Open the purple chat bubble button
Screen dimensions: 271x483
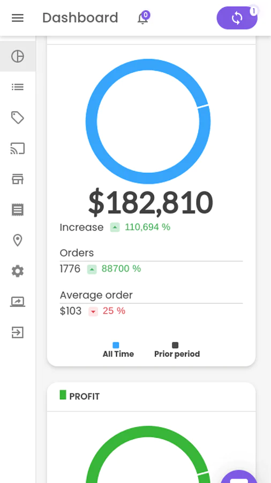coord(239,478)
